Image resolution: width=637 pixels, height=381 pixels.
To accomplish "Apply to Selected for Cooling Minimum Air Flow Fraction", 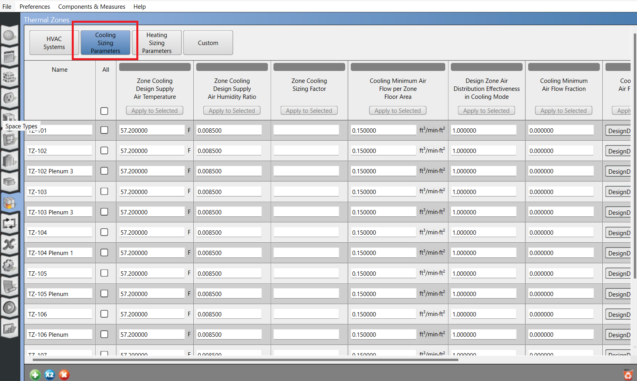I will pos(564,110).
